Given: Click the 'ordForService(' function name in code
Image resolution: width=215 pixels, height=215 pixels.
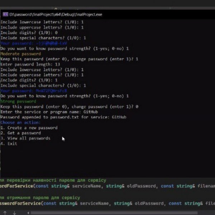Looking at the screenshot, I should point(18,186).
